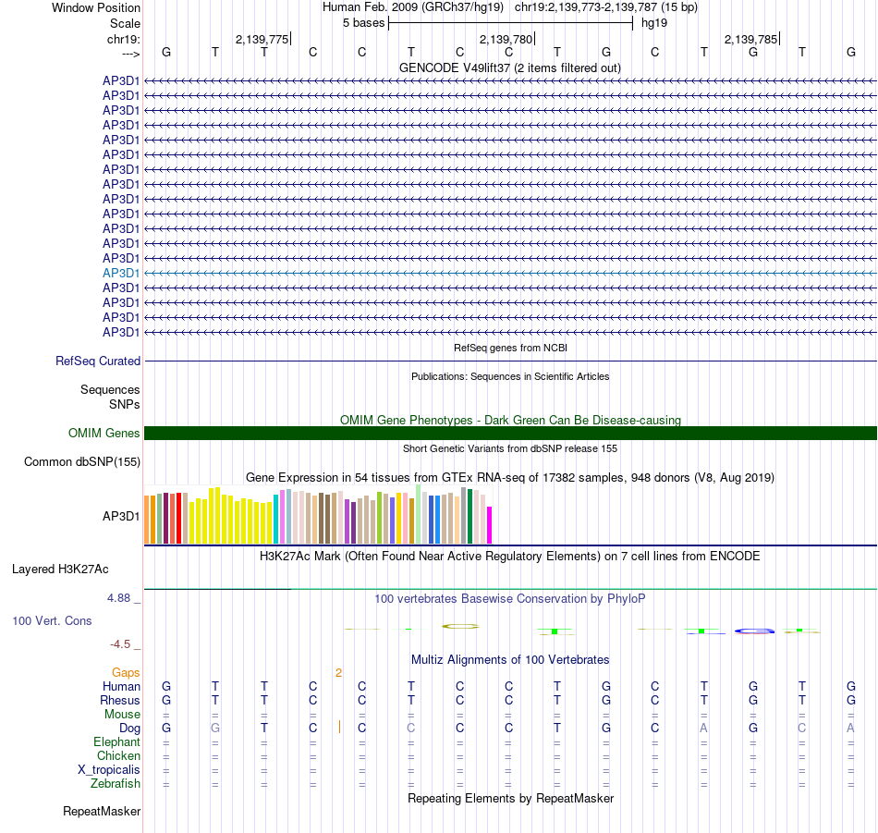The width and height of the screenshot is (878, 833).
Task: Open 100 vertebrates Basewise Conservation by PhyloP title
Action: click(x=510, y=598)
